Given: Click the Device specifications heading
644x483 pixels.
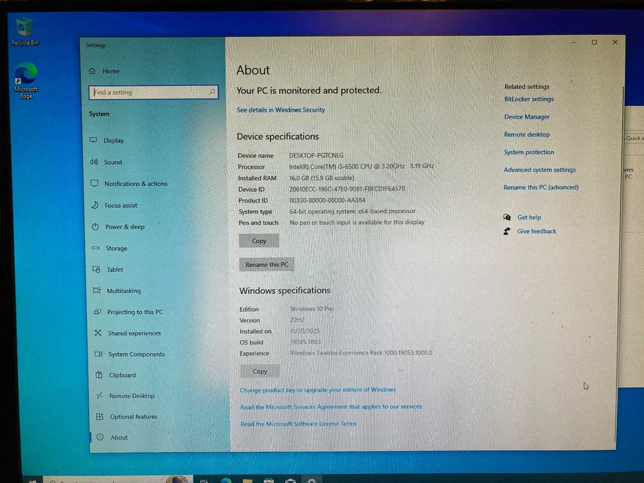Looking at the screenshot, I should pos(277,137).
